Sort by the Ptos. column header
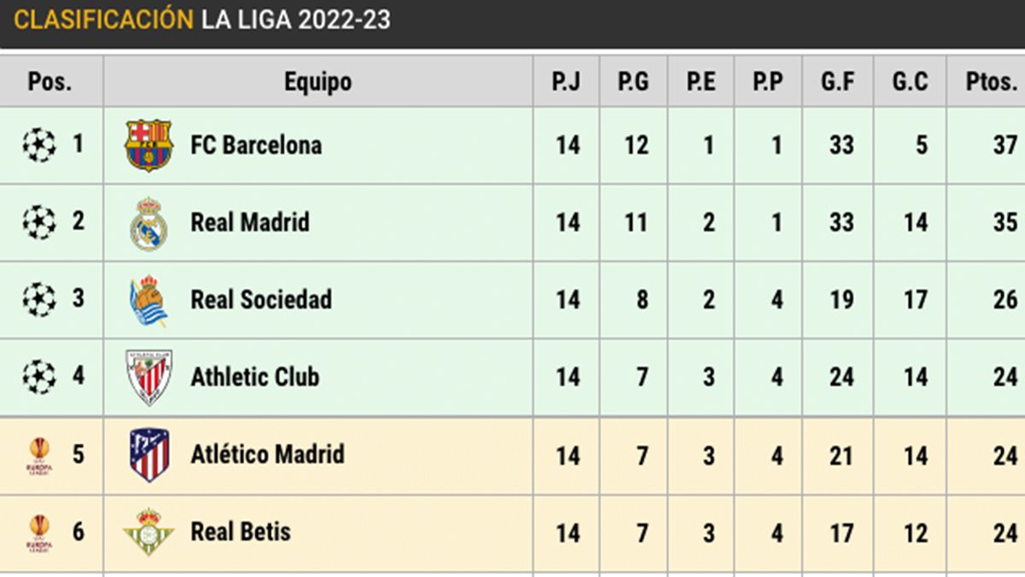 coord(991,82)
